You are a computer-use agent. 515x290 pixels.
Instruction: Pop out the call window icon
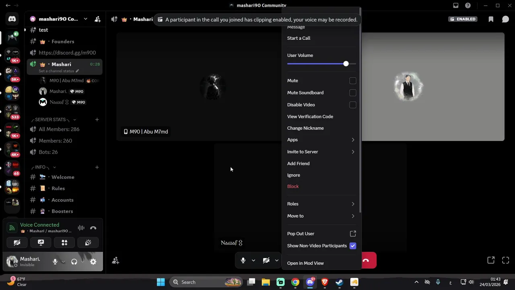pos(491,260)
